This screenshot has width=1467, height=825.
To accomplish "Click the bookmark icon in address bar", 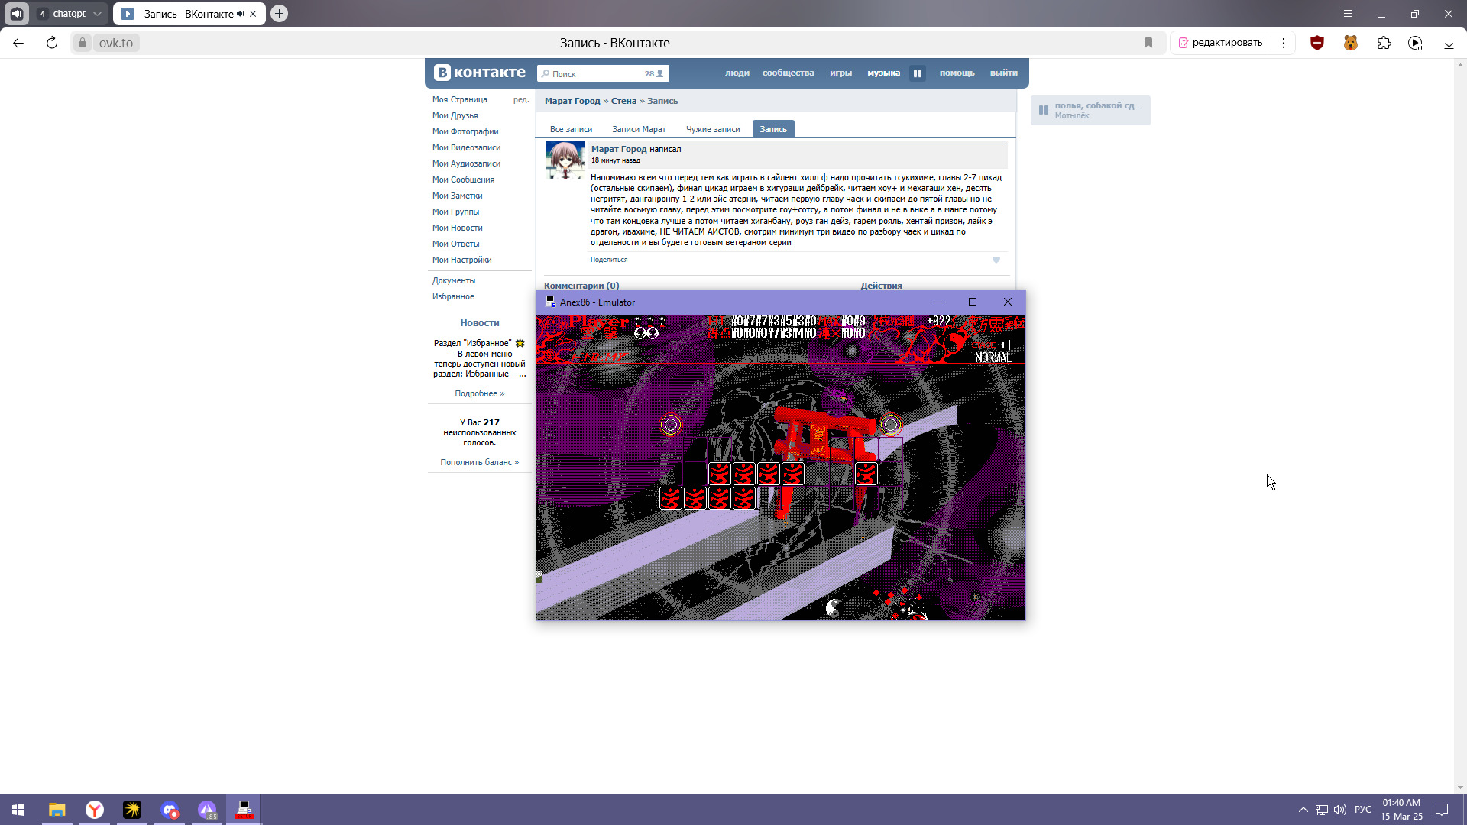I will (1148, 43).
